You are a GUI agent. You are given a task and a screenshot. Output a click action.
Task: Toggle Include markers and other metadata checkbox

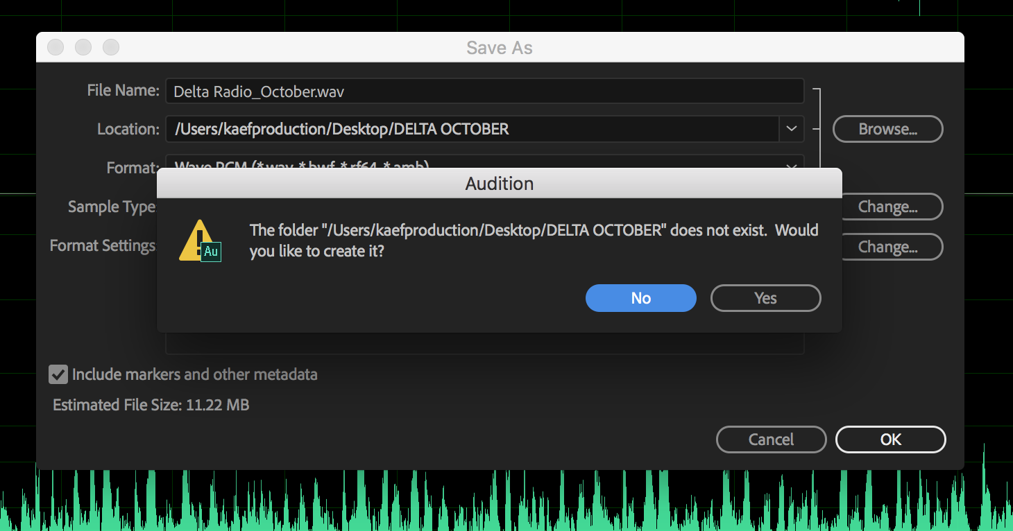58,374
